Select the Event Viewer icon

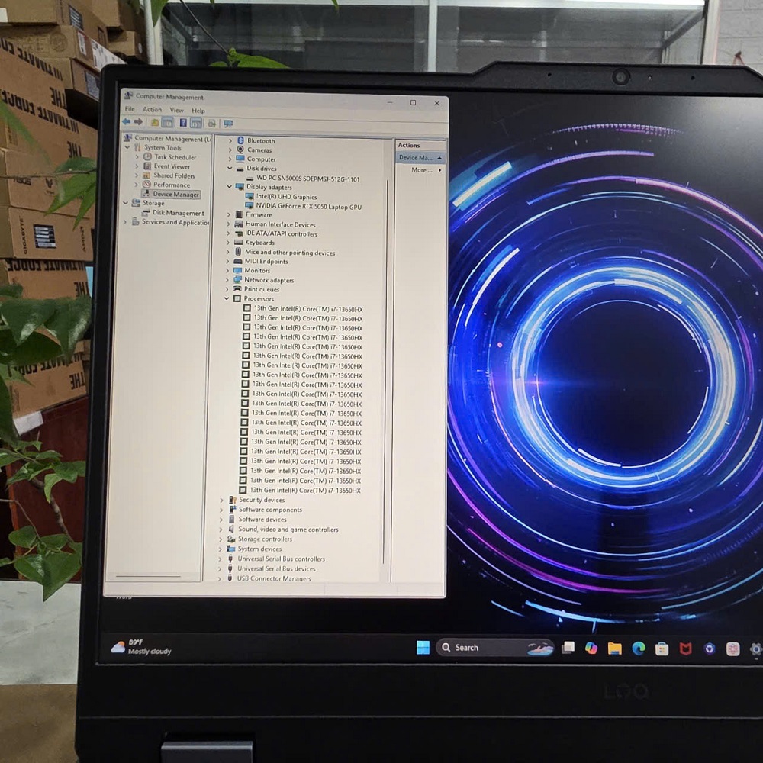[147, 166]
